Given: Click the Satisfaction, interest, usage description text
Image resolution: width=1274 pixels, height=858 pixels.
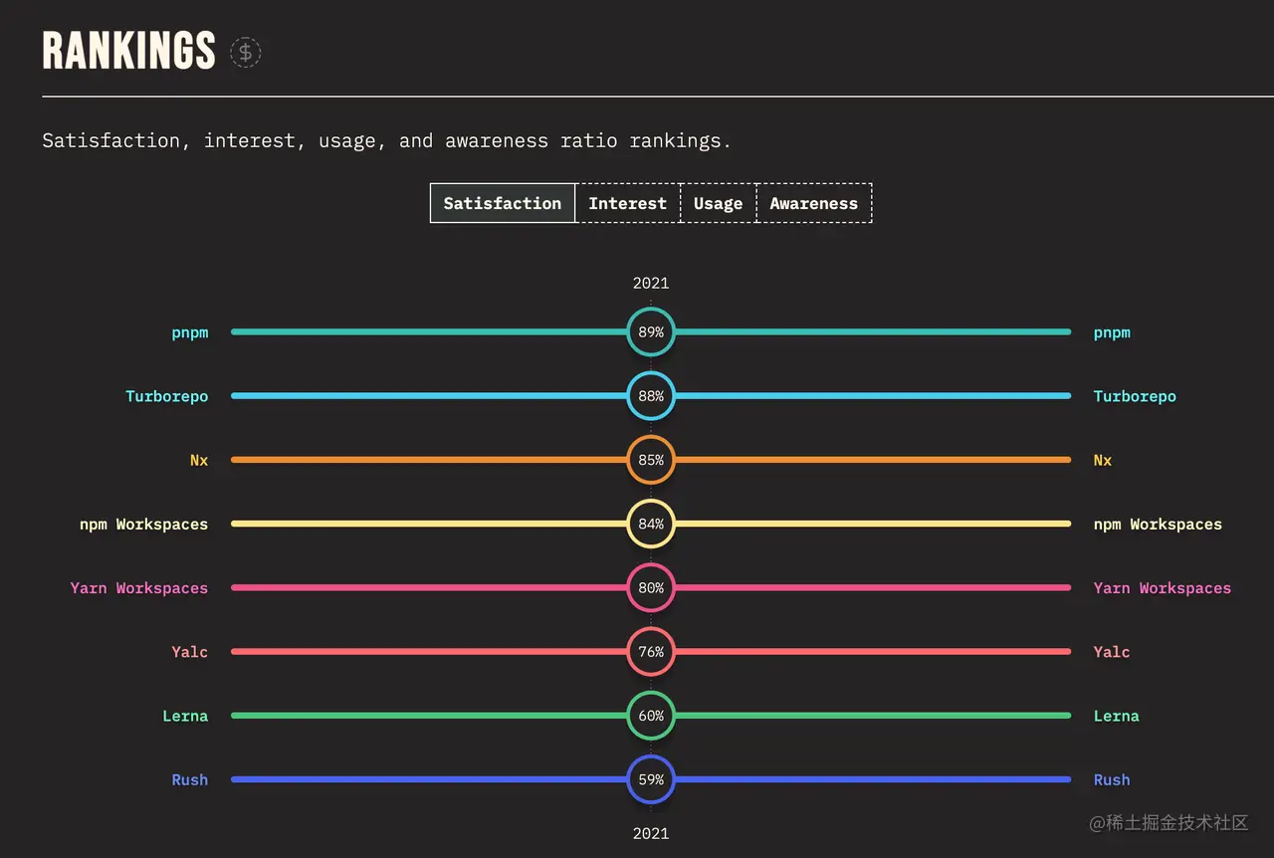Looking at the screenshot, I should click(387, 140).
